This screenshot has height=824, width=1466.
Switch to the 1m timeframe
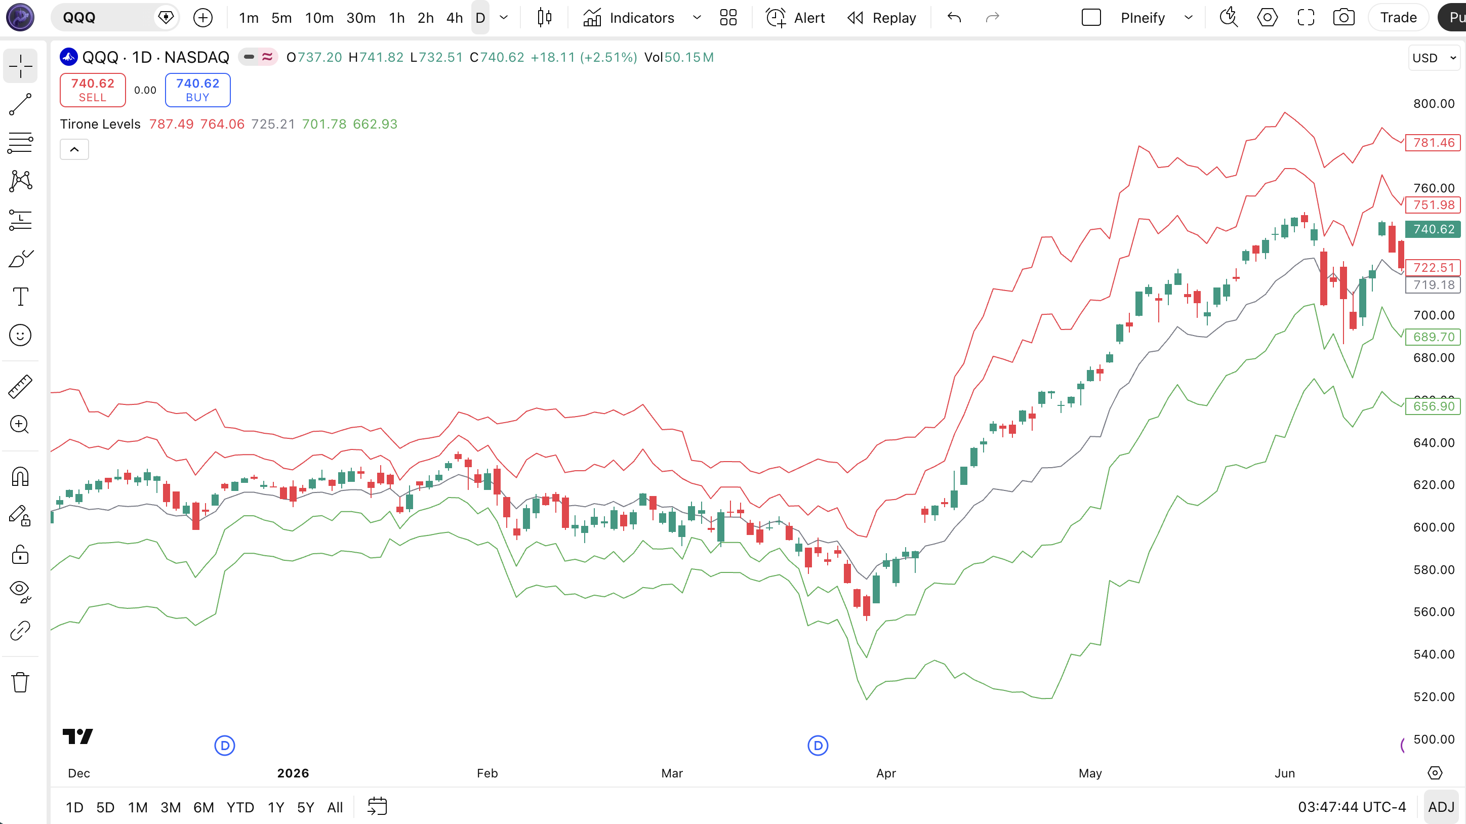click(x=249, y=18)
